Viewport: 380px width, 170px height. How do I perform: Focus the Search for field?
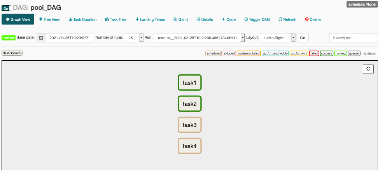[x=353, y=38]
